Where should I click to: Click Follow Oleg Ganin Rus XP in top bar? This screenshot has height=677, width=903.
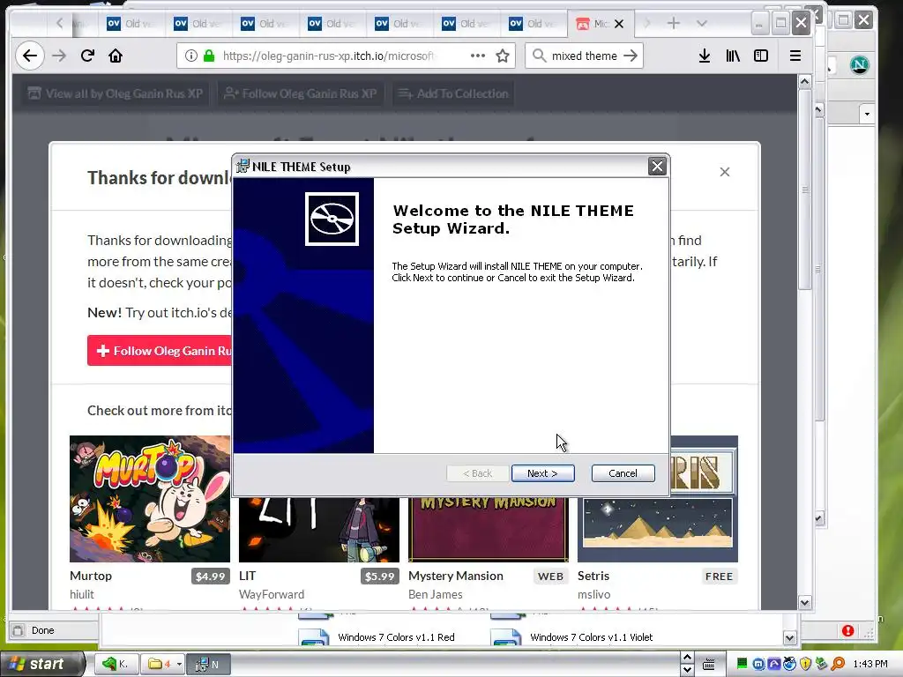(x=301, y=93)
